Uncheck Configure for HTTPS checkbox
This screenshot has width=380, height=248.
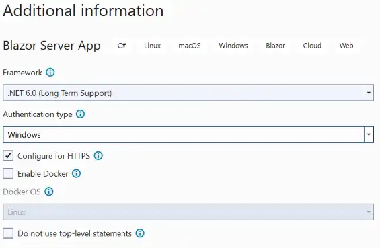coord(8,155)
